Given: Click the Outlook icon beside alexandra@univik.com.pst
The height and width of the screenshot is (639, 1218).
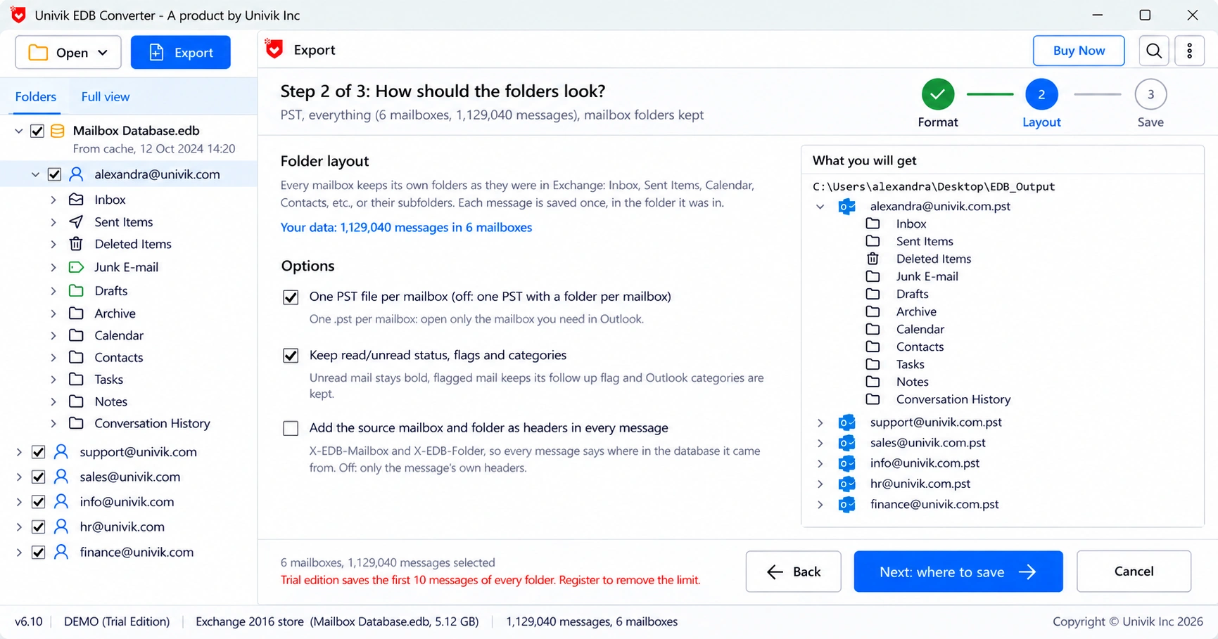Looking at the screenshot, I should [x=846, y=207].
